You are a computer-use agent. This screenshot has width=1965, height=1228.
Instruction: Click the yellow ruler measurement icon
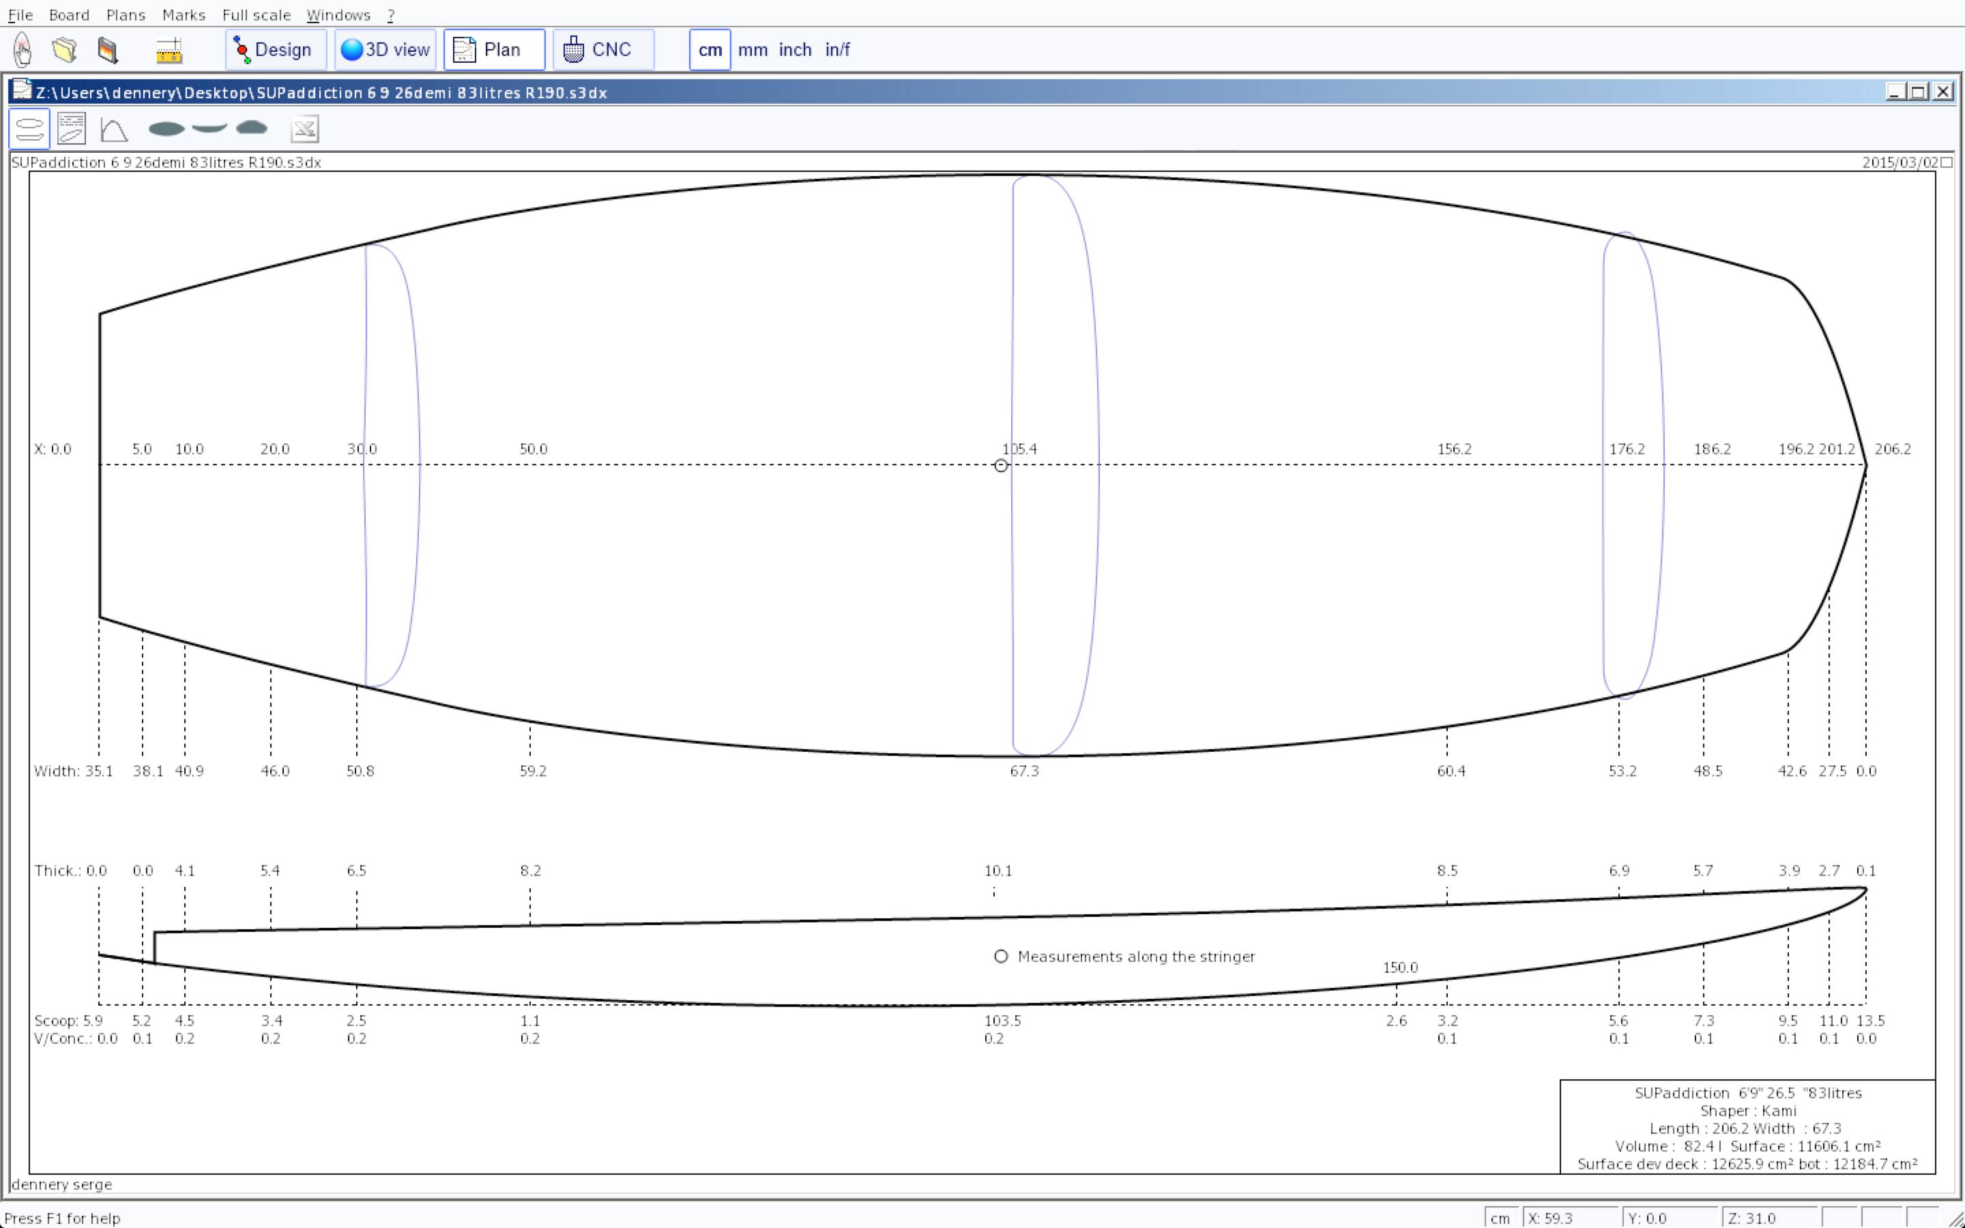coord(169,50)
